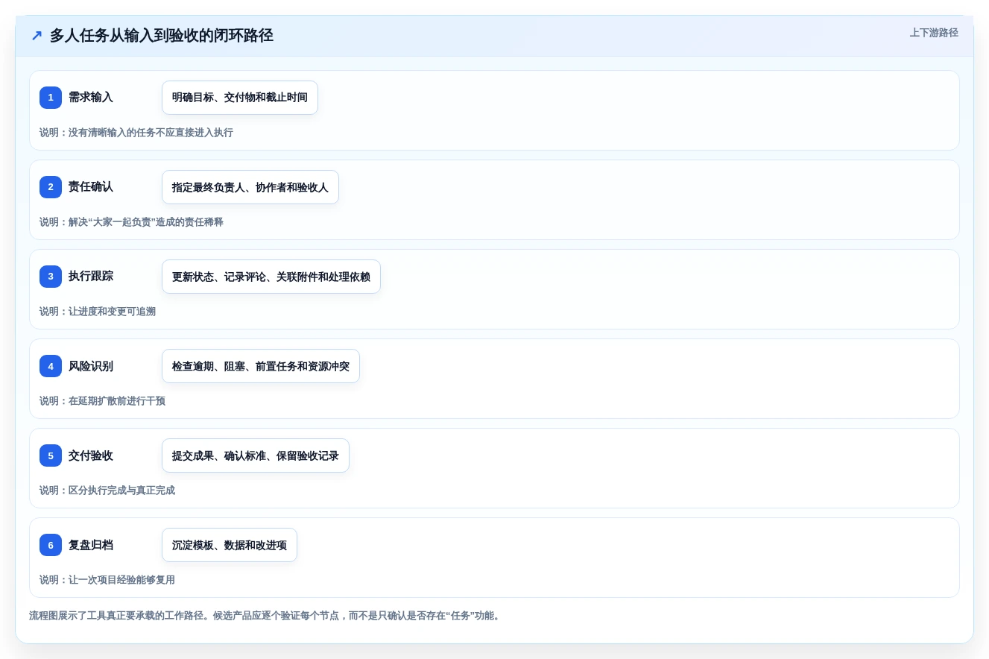Image resolution: width=989 pixels, height=659 pixels.
Task: Click the 需求输入 step name
Action: (x=91, y=98)
